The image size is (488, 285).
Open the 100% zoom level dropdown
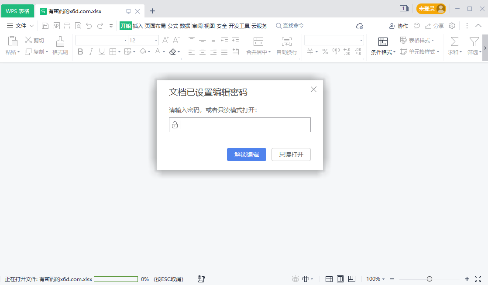pyautogui.click(x=375, y=279)
